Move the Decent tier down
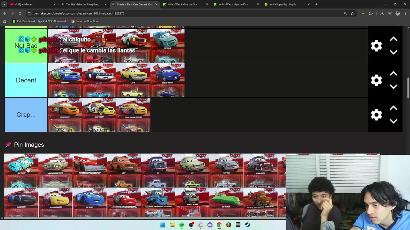This screenshot has height=230, width=410. 393,87
